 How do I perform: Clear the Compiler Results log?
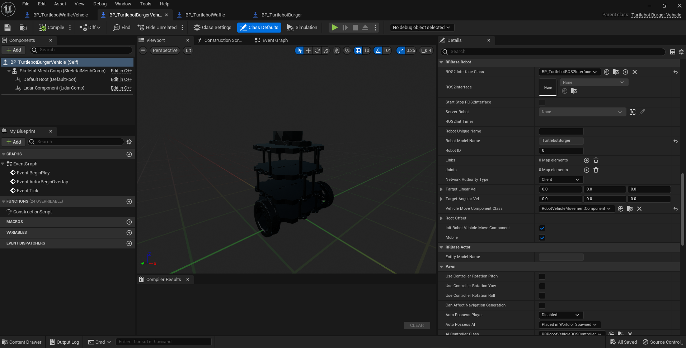417,325
